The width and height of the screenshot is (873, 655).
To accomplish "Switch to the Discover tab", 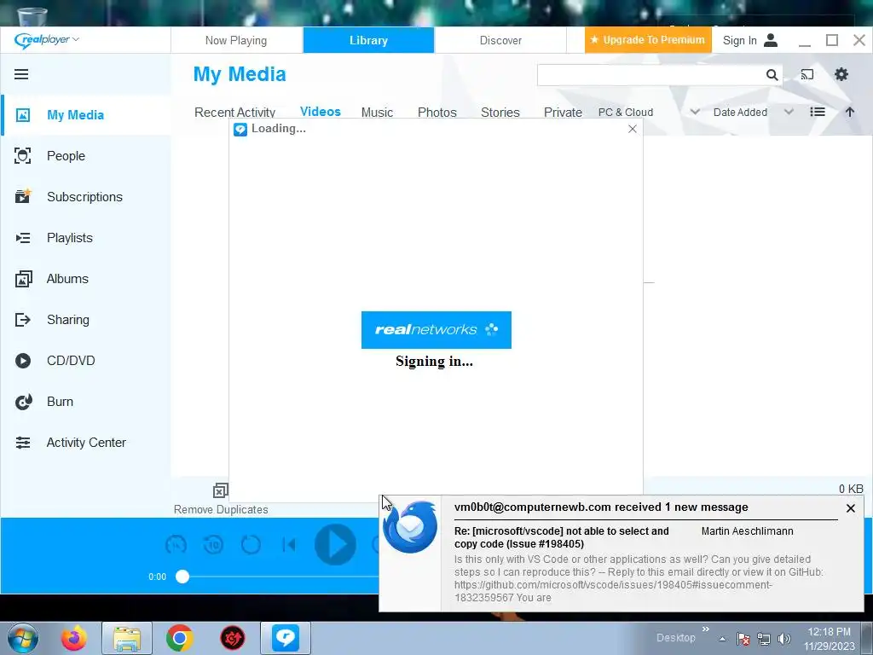I will [500, 40].
